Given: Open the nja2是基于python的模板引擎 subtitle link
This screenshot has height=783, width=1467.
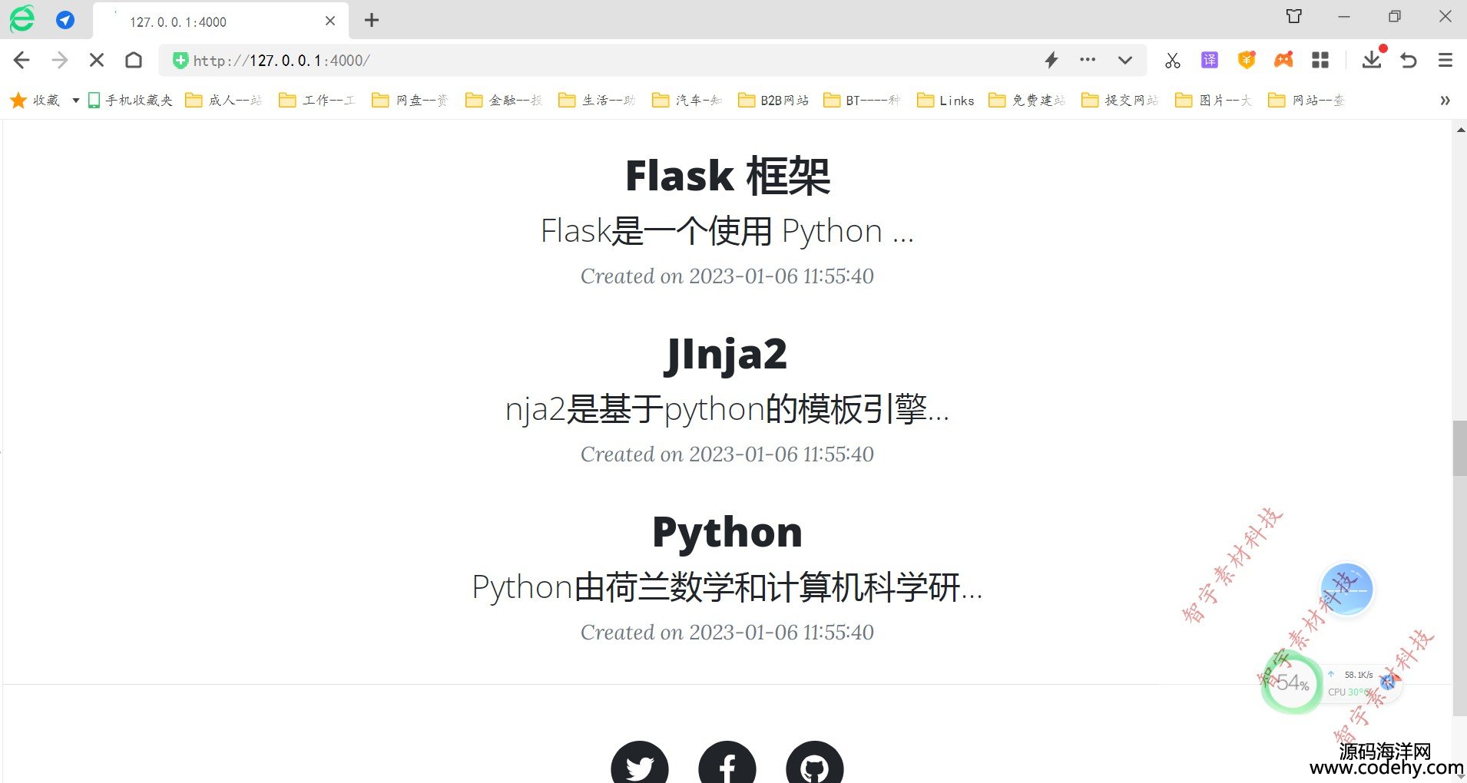Looking at the screenshot, I should (x=727, y=409).
